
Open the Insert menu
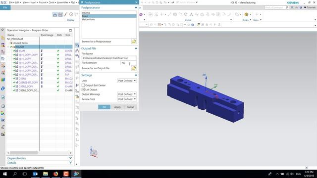click(x=34, y=2)
